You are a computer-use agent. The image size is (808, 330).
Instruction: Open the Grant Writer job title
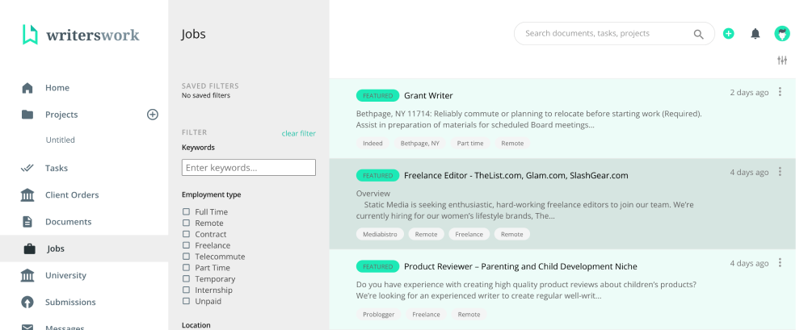[428, 95]
